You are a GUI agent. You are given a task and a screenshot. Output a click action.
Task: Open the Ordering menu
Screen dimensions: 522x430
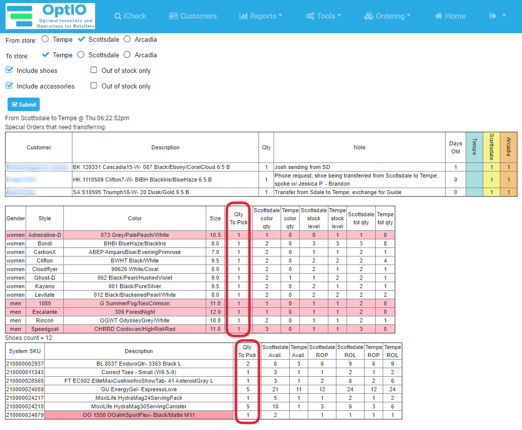[387, 16]
